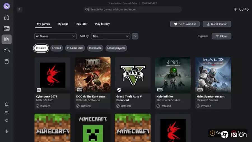Select the Library icon in sidebar
252x142 pixels.
[x=6, y=39]
